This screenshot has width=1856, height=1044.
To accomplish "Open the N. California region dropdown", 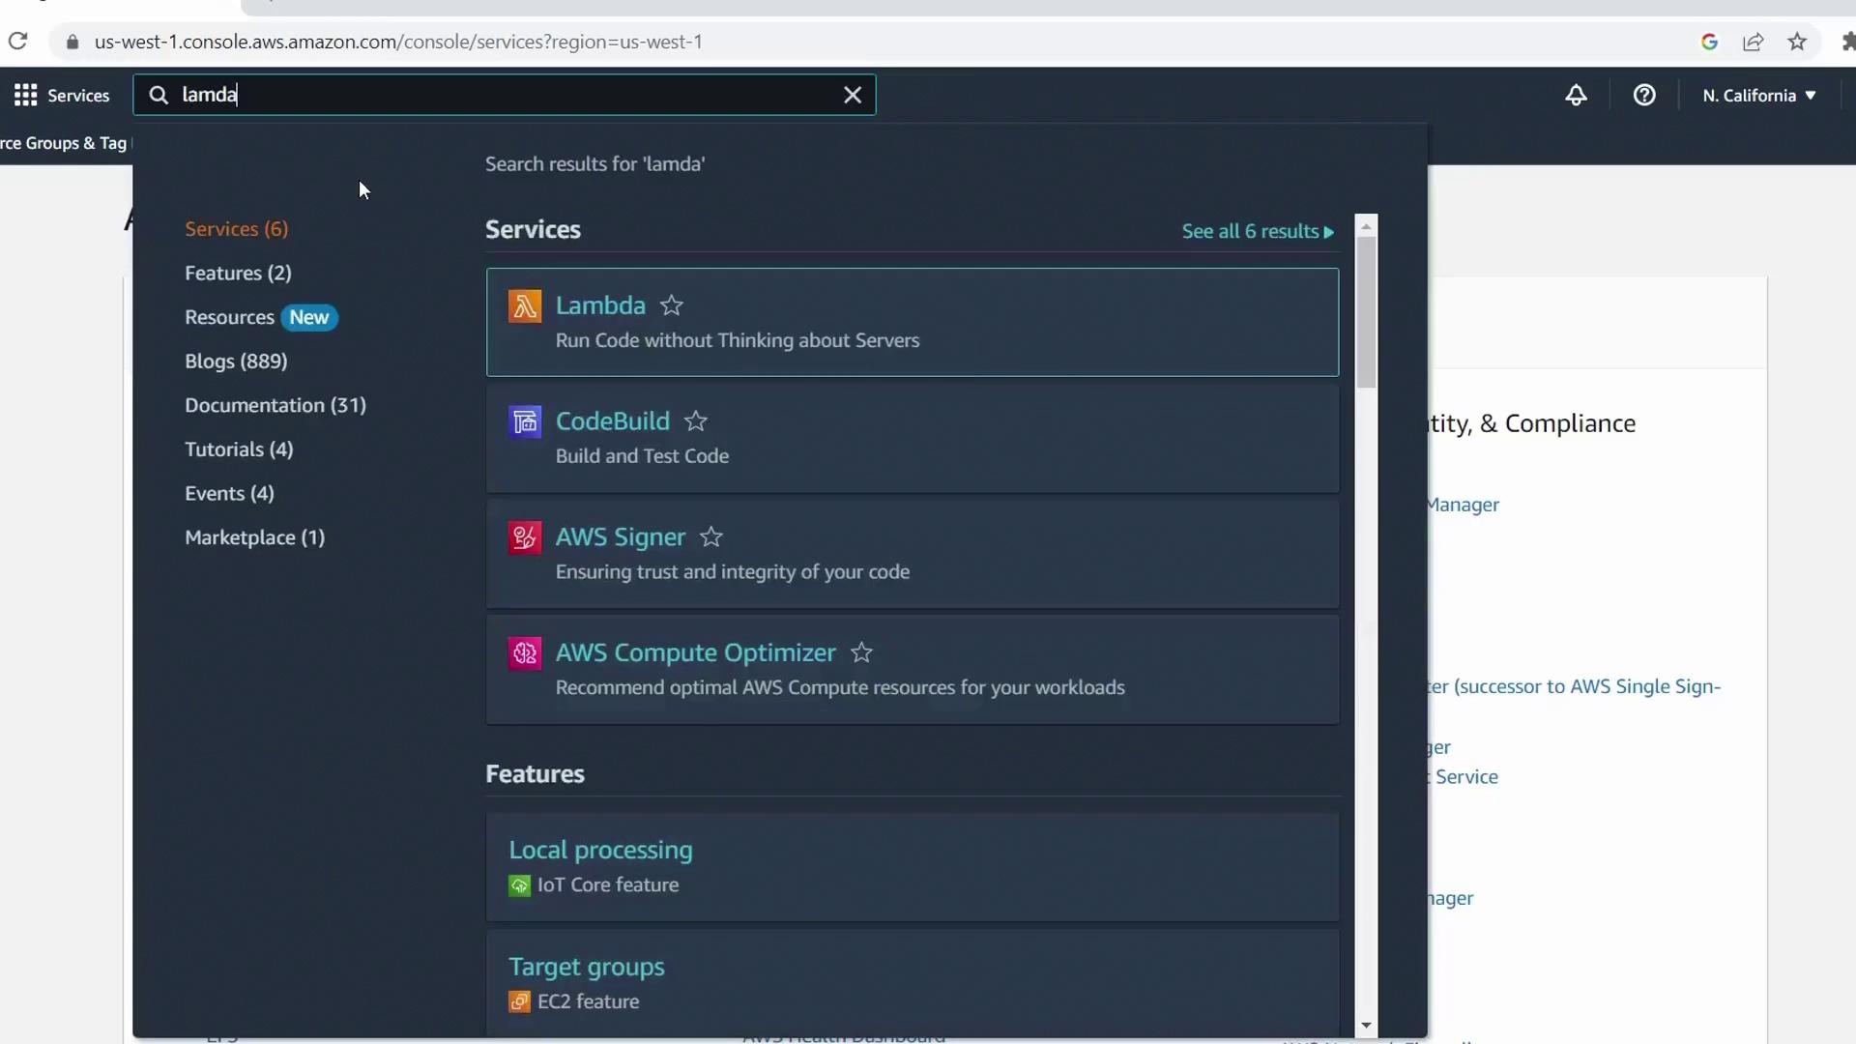I will 1759,95.
